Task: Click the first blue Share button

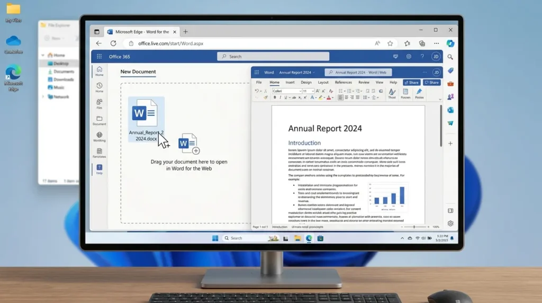Action: pyautogui.click(x=411, y=82)
